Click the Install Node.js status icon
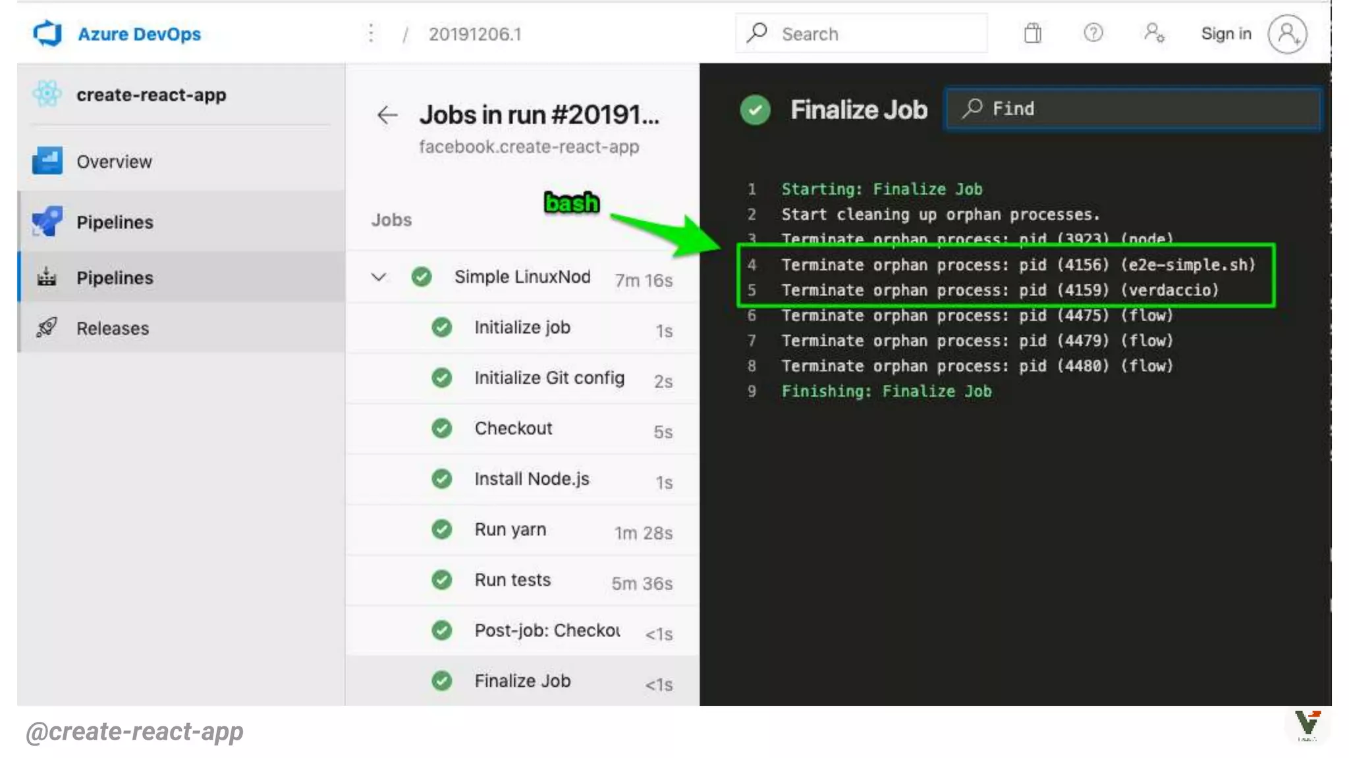Screen dimensions: 1349x758 pos(441,479)
